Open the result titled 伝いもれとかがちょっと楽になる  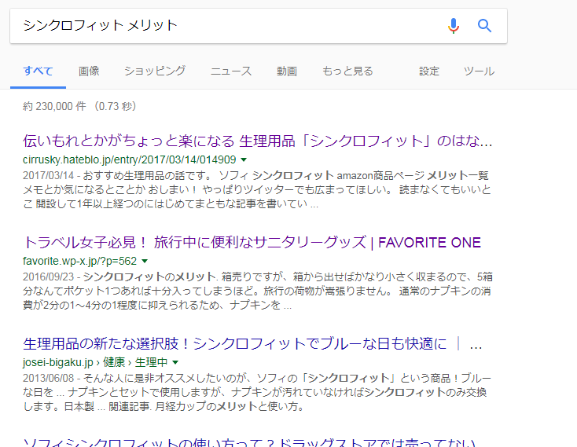(x=257, y=141)
